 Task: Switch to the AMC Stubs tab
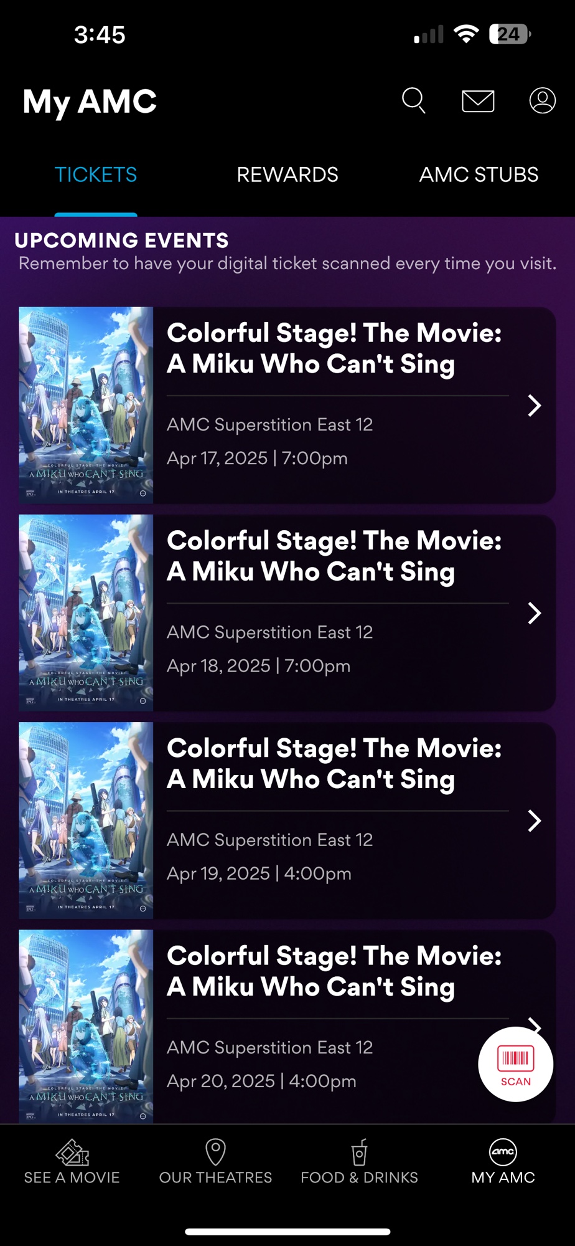pos(479,175)
